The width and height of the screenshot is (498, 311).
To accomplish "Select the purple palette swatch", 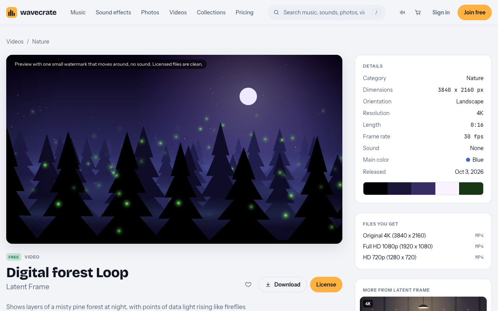I will tap(423, 189).
